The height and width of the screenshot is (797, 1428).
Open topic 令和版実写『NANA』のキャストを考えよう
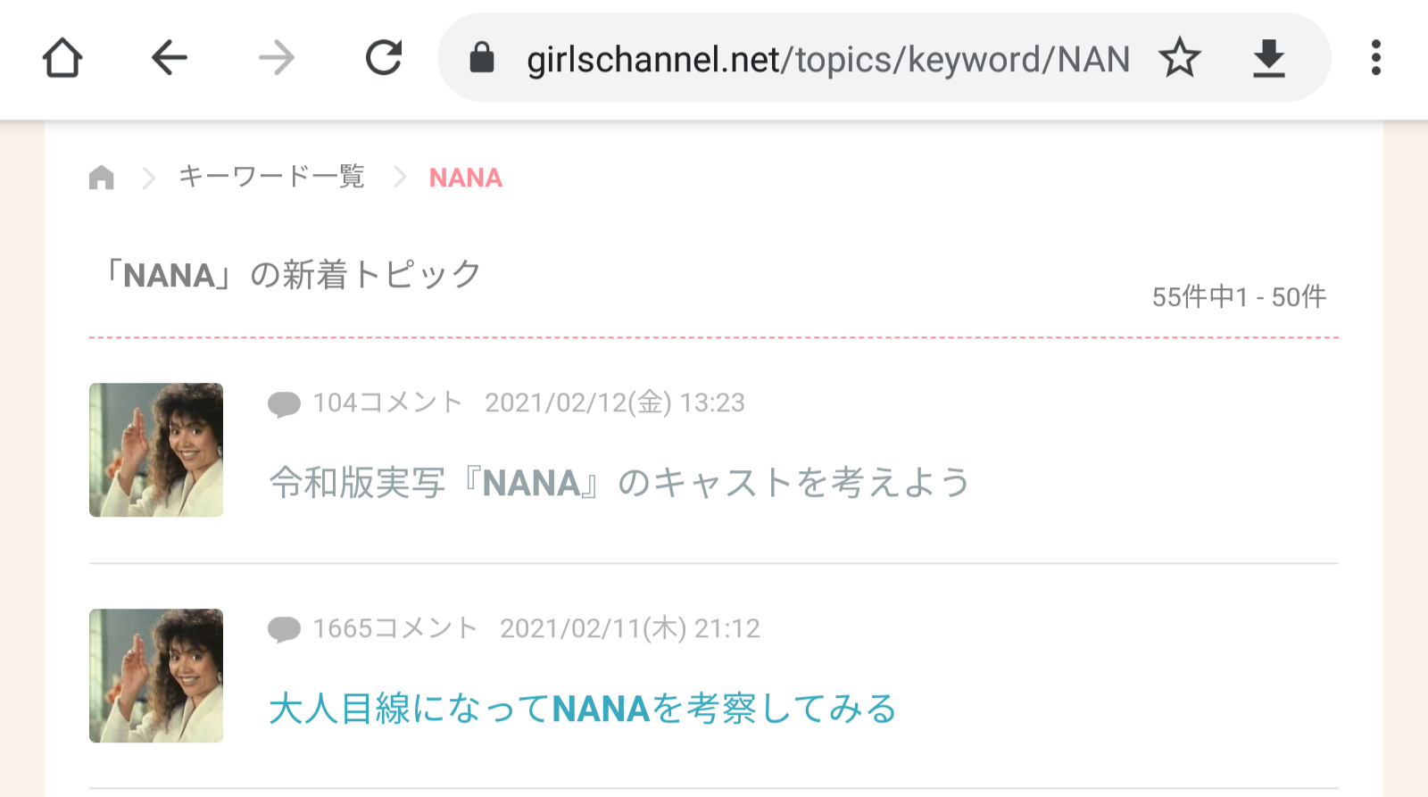619,483
